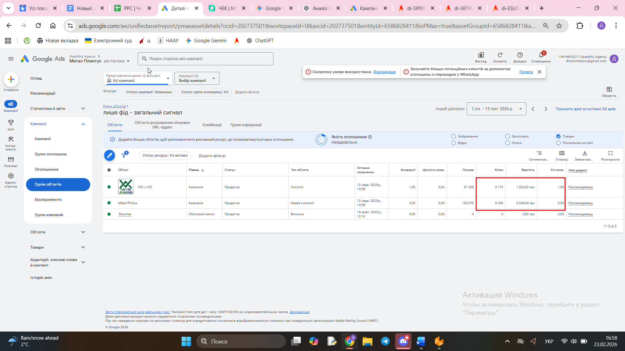Open the Групи інформації tab

tap(246, 125)
